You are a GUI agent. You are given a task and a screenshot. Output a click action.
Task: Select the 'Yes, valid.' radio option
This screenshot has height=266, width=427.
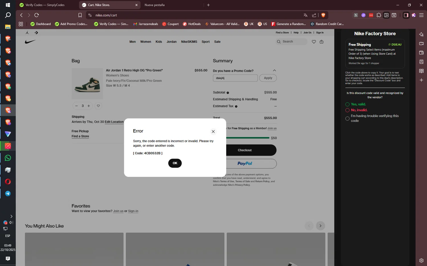347,104
